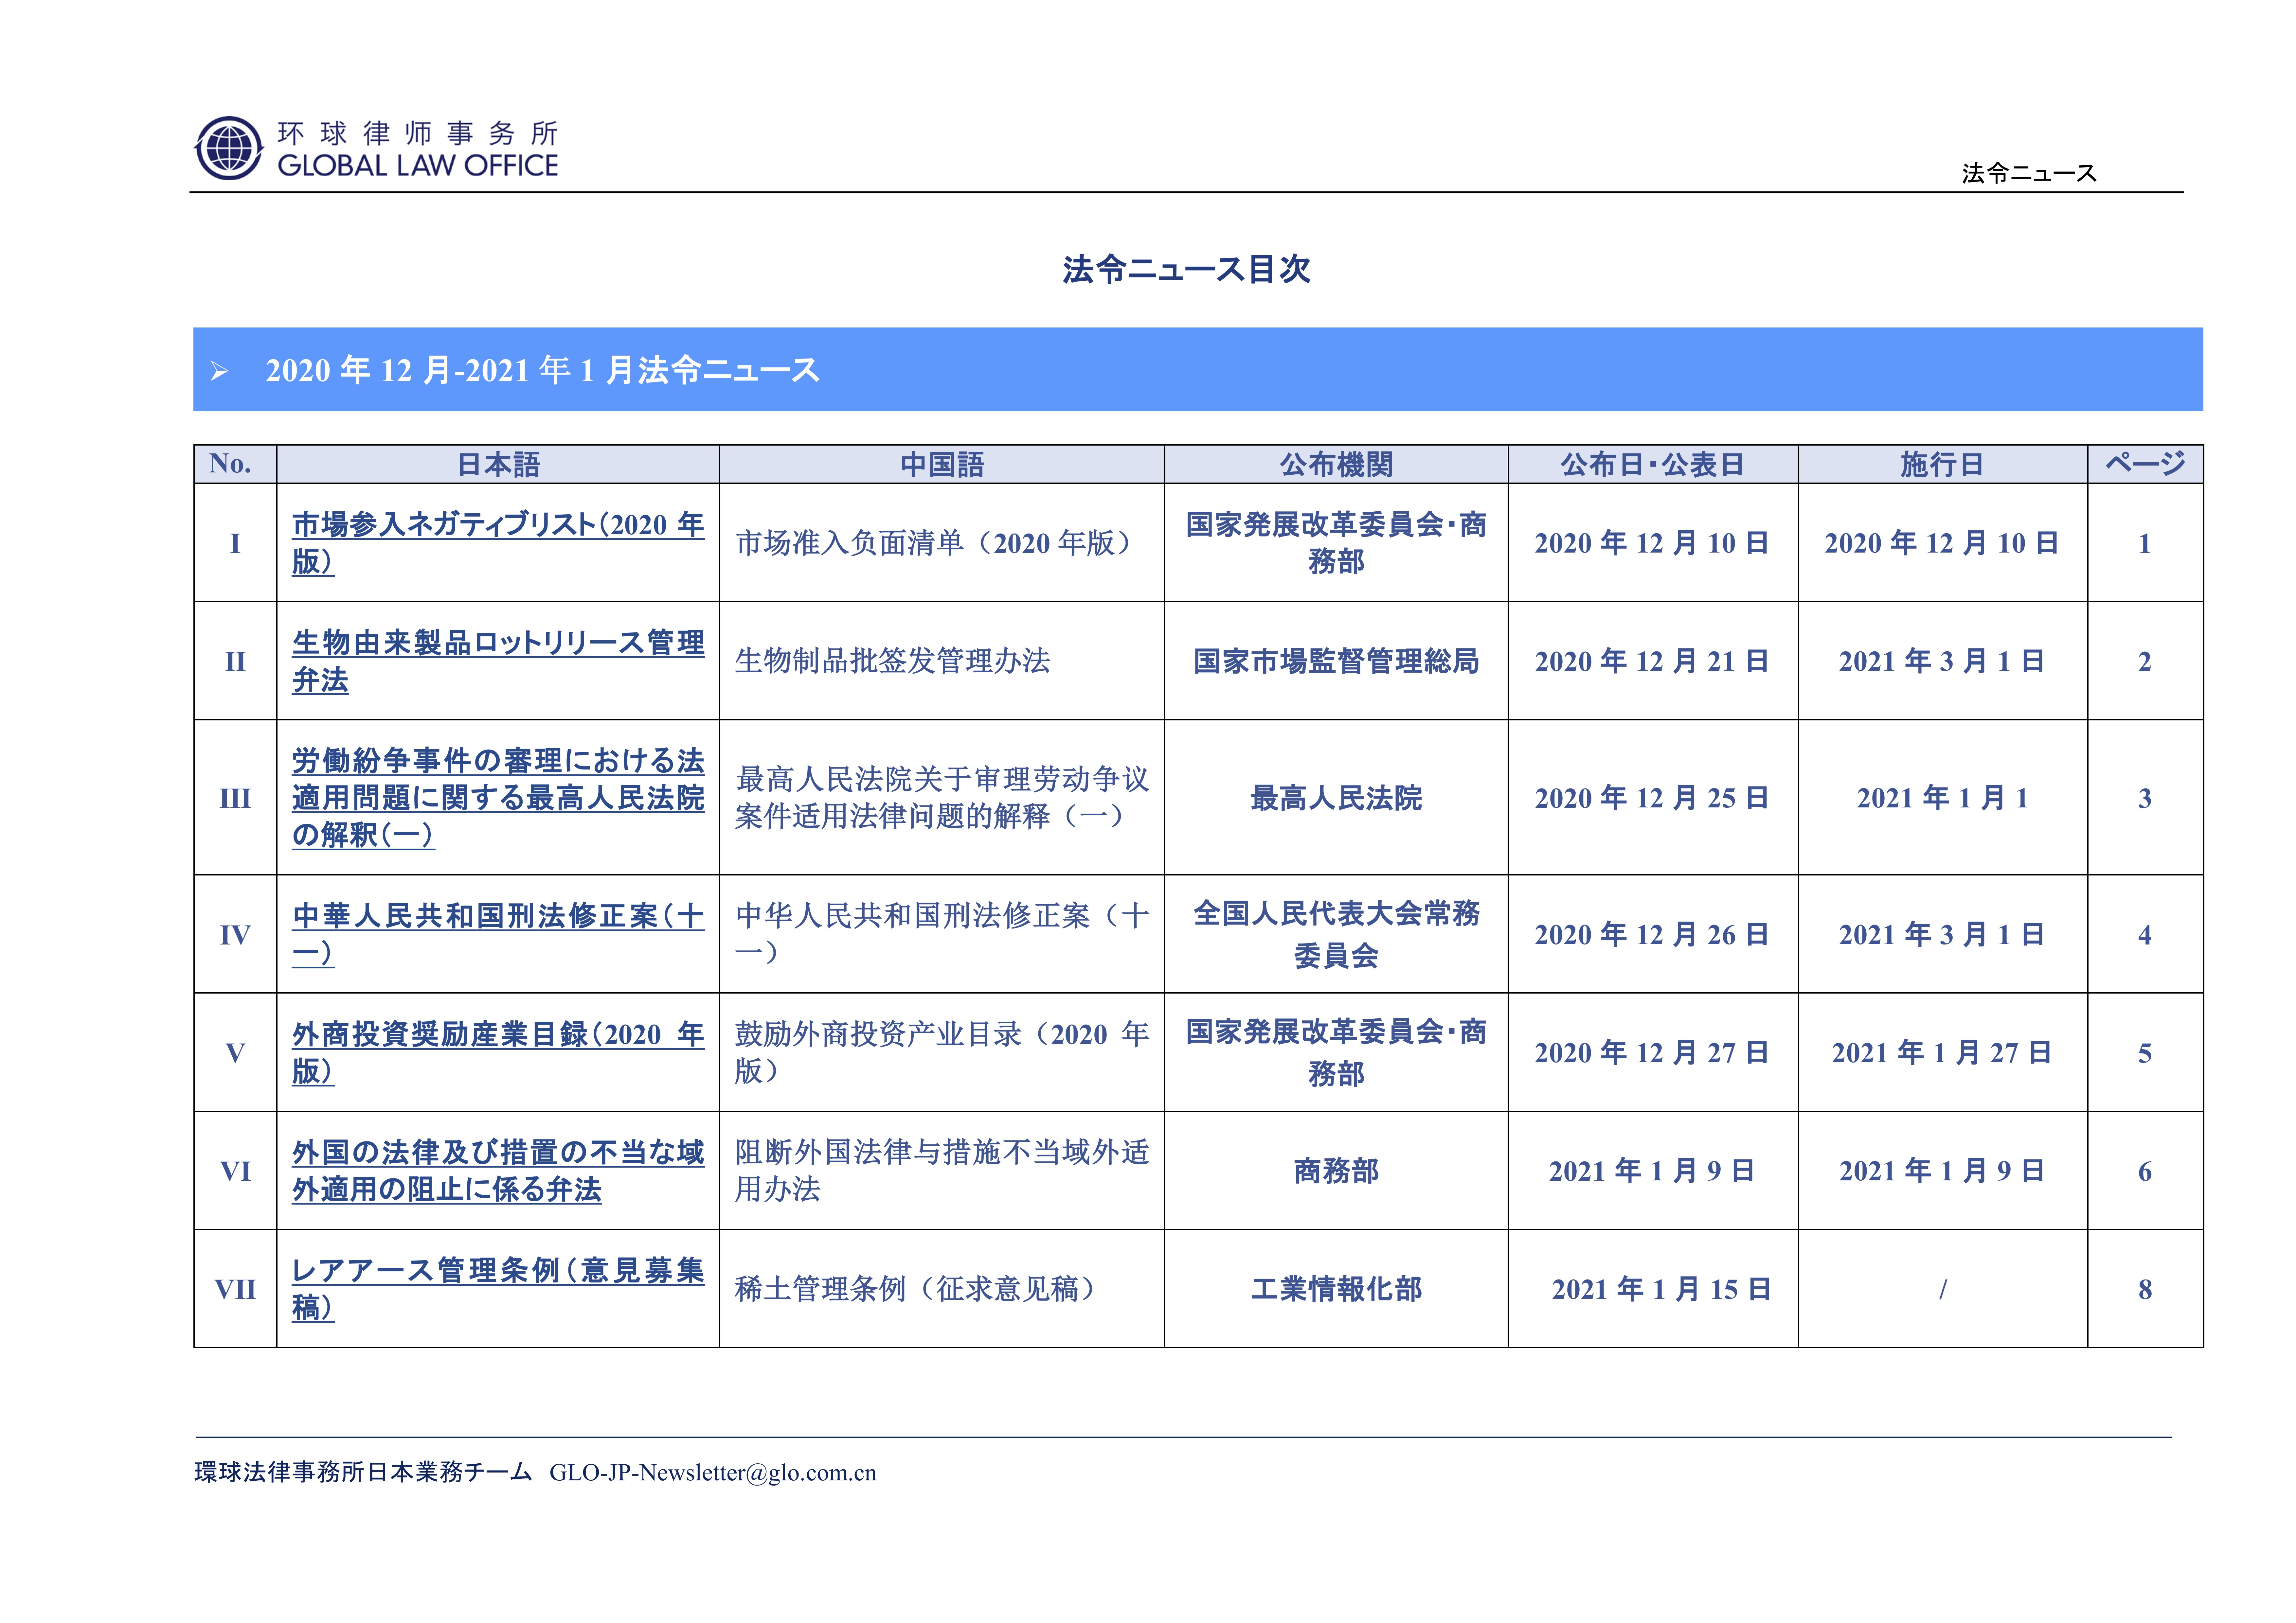Click the 2020年12月-2021年1月法令ニュース banner
The image size is (2296, 1623).
click(1198, 369)
